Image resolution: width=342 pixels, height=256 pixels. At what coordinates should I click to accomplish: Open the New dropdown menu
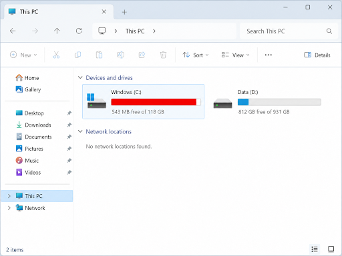pyautogui.click(x=23, y=55)
